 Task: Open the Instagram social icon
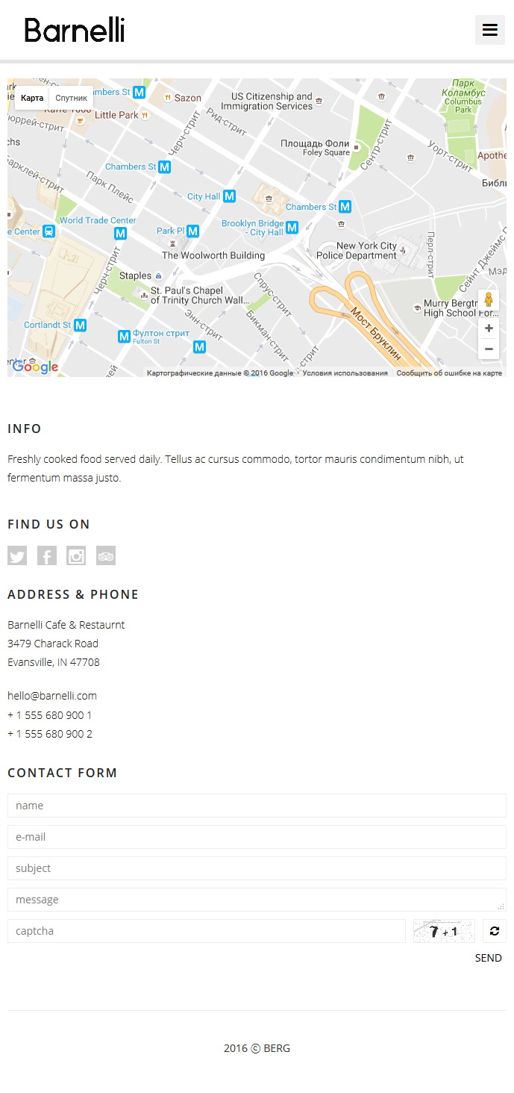click(x=76, y=555)
